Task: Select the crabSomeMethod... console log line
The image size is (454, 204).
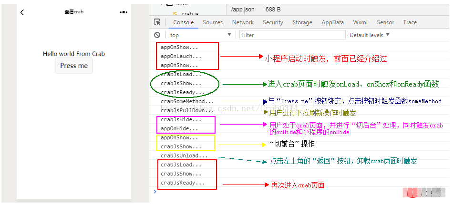Action: coord(187,102)
